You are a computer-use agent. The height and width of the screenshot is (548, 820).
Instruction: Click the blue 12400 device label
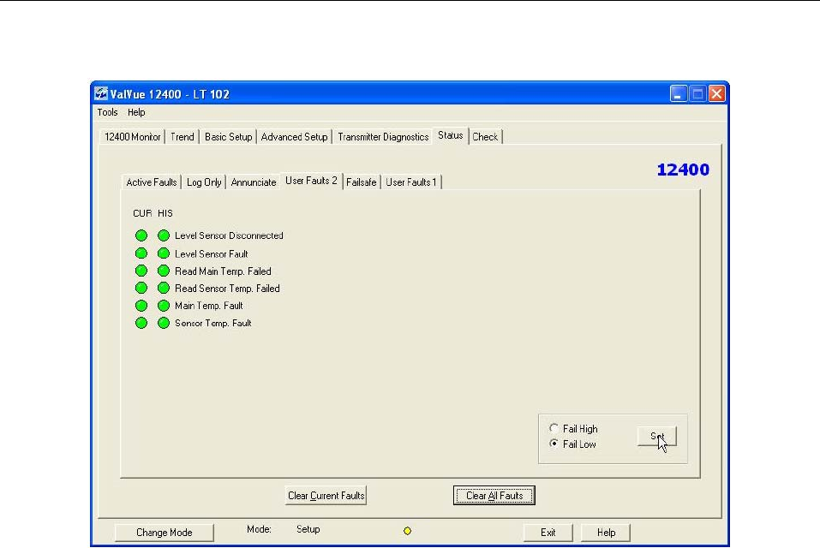pos(683,170)
